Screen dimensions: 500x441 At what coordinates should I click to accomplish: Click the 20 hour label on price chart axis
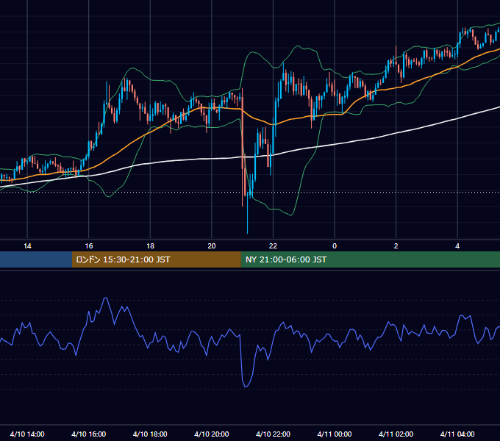pyautogui.click(x=212, y=246)
